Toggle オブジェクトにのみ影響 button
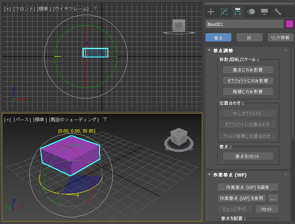 coord(248,81)
